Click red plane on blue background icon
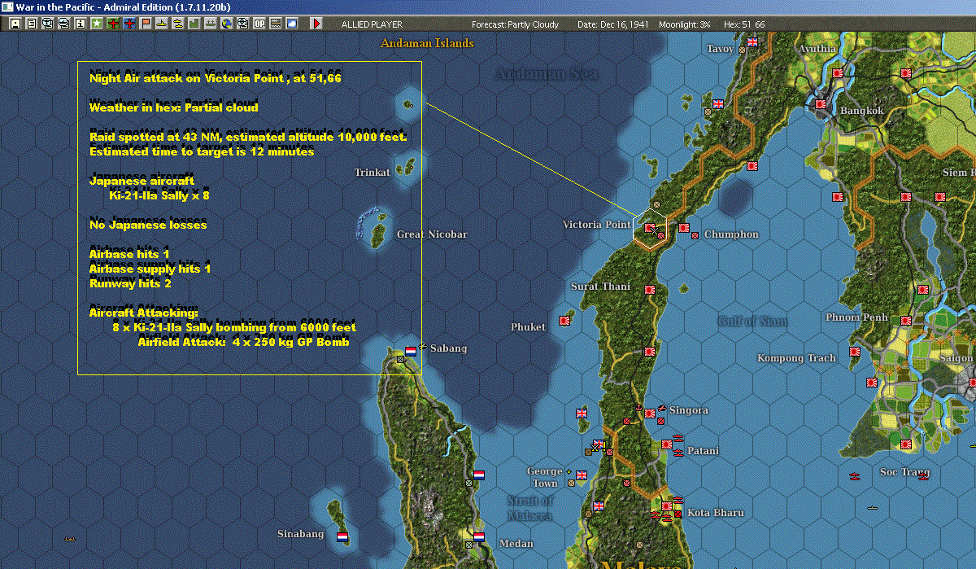The width and height of the screenshot is (976, 569). coord(129,24)
